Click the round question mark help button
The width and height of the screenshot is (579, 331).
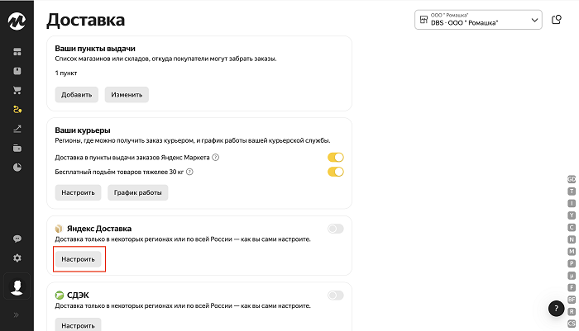click(x=557, y=309)
